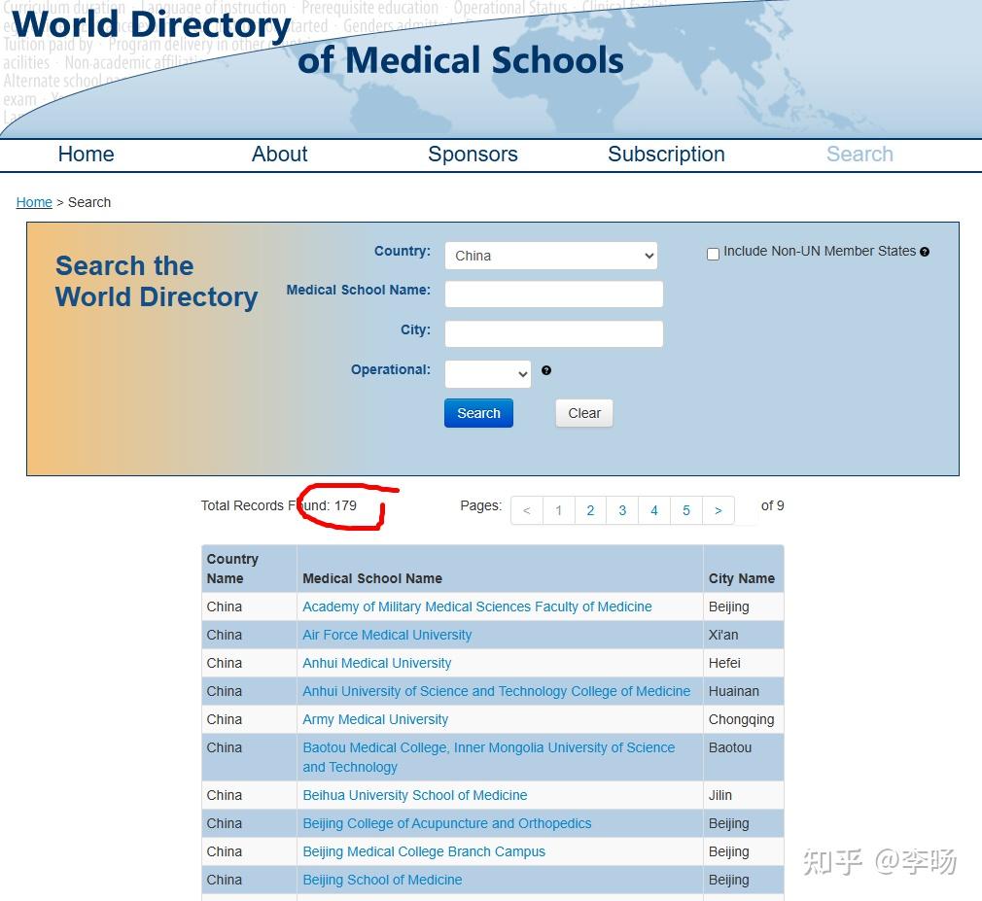Select results page 1
Screen dimensions: 982x901
pos(559,510)
